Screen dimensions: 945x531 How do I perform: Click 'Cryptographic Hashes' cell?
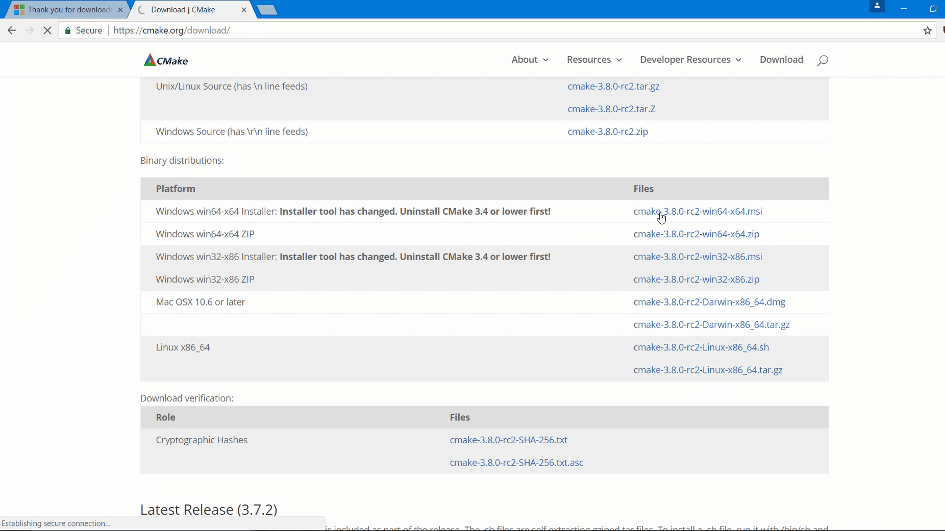(x=202, y=440)
